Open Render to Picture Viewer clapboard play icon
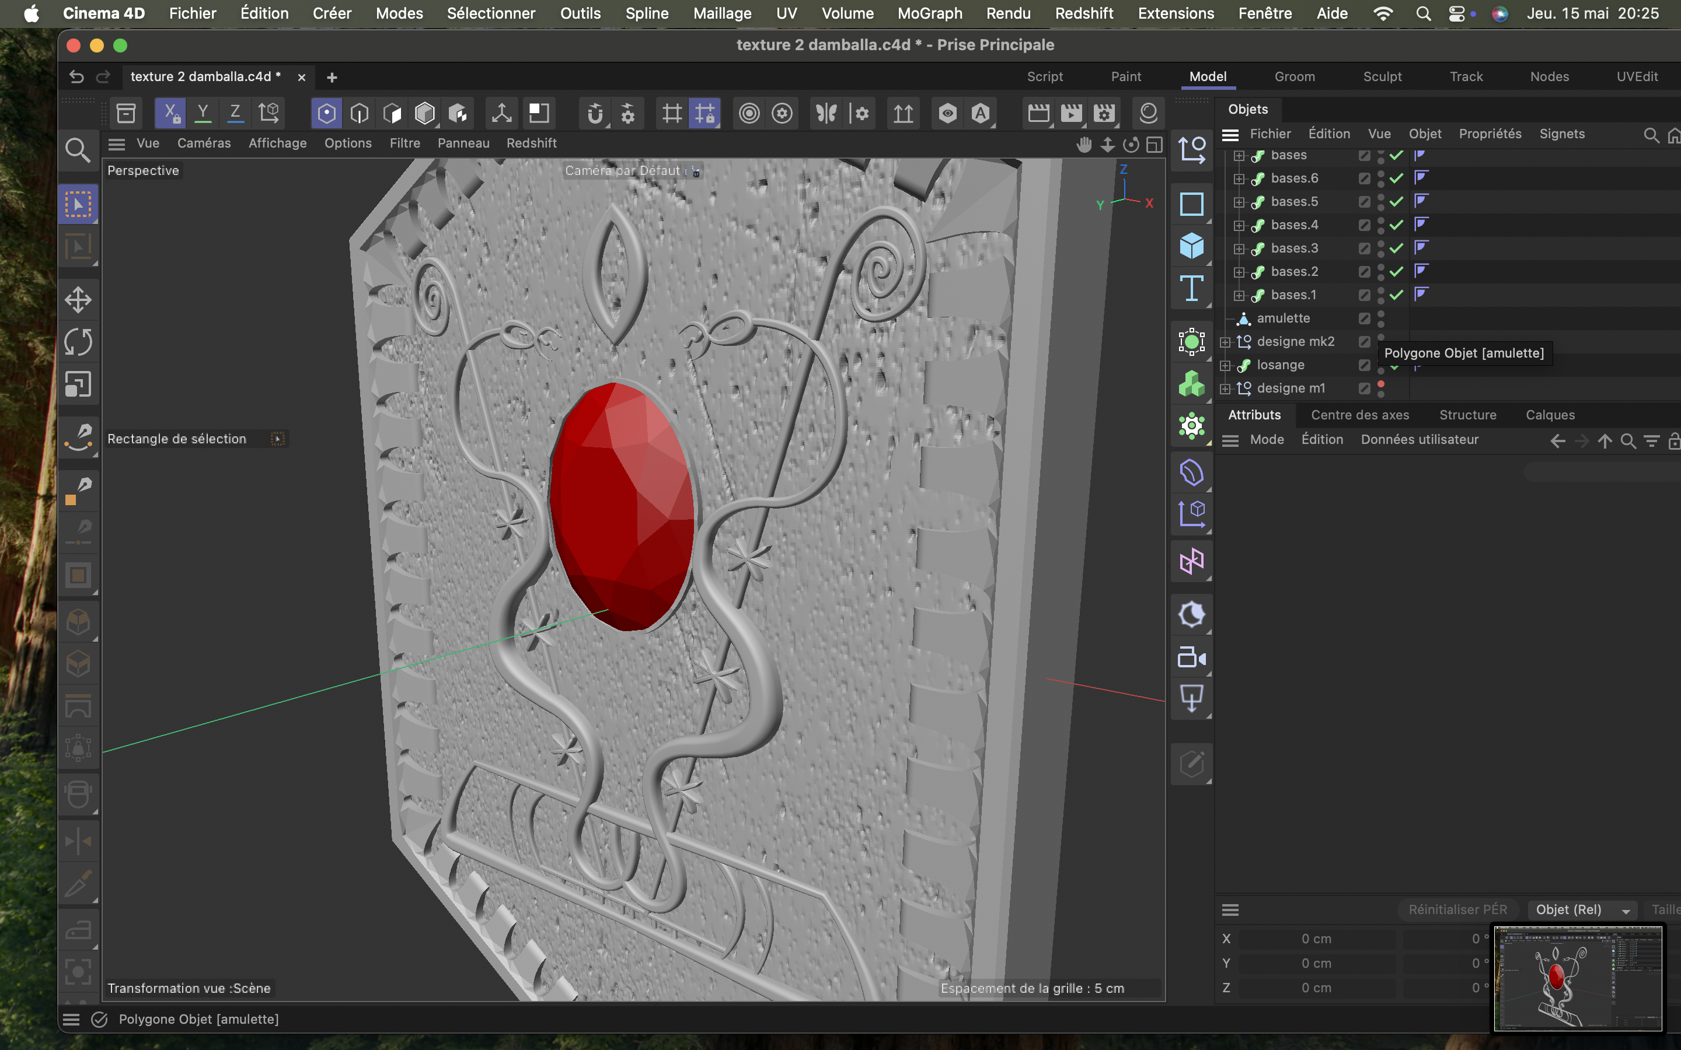 (1071, 113)
